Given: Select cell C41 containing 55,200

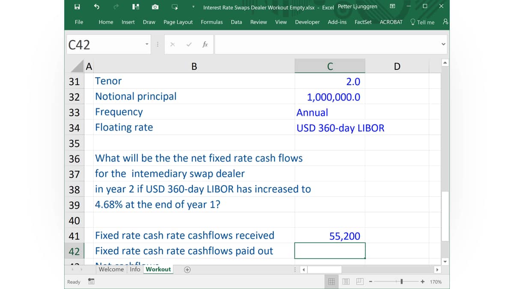Looking at the screenshot, I should tap(330, 235).
